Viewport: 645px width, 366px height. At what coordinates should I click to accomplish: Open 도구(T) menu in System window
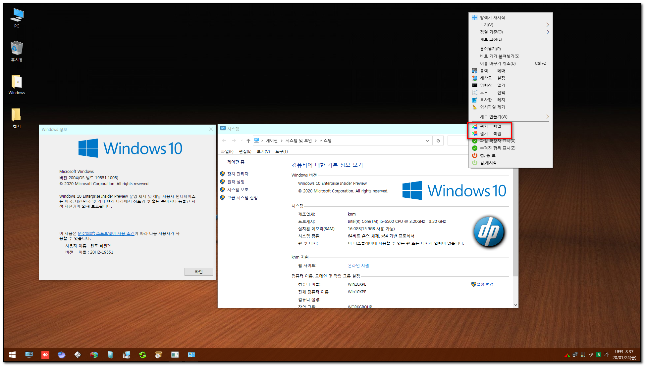coord(282,151)
